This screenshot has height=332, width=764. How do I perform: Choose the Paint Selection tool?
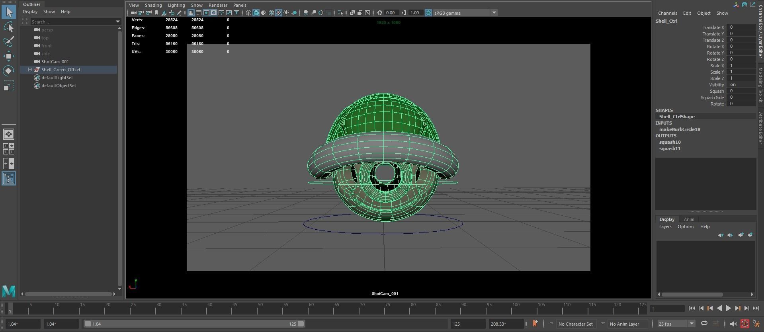pos(9,41)
